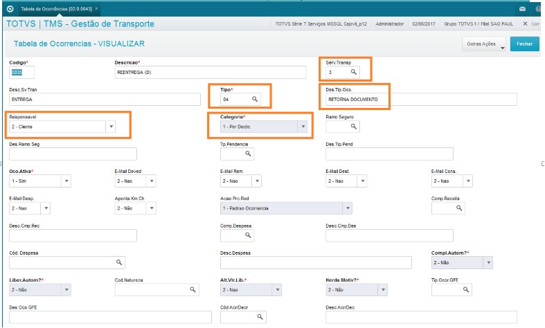Open the E-Mail Deved dropdown
545x328 pixels.
tap(152, 181)
